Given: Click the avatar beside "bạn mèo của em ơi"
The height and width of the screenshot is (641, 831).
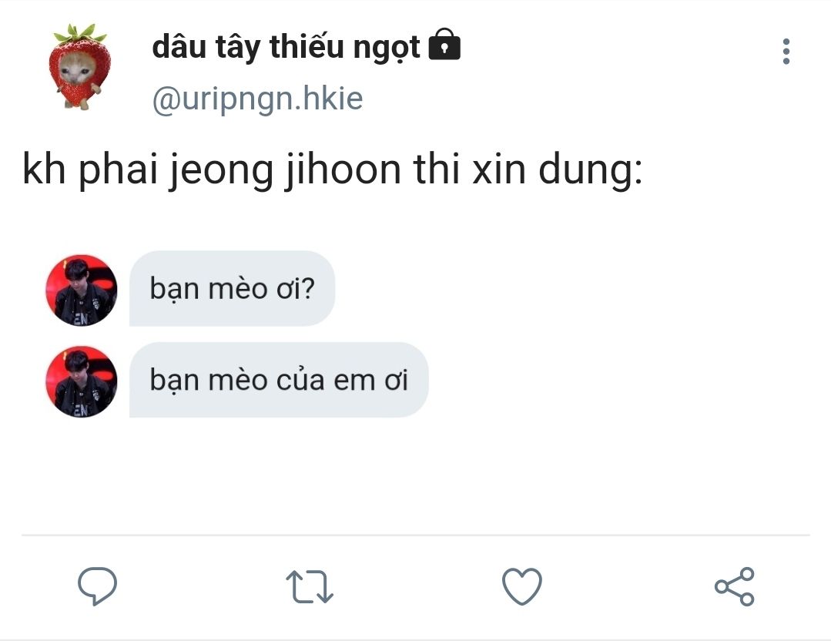Looking at the screenshot, I should tap(81, 381).
